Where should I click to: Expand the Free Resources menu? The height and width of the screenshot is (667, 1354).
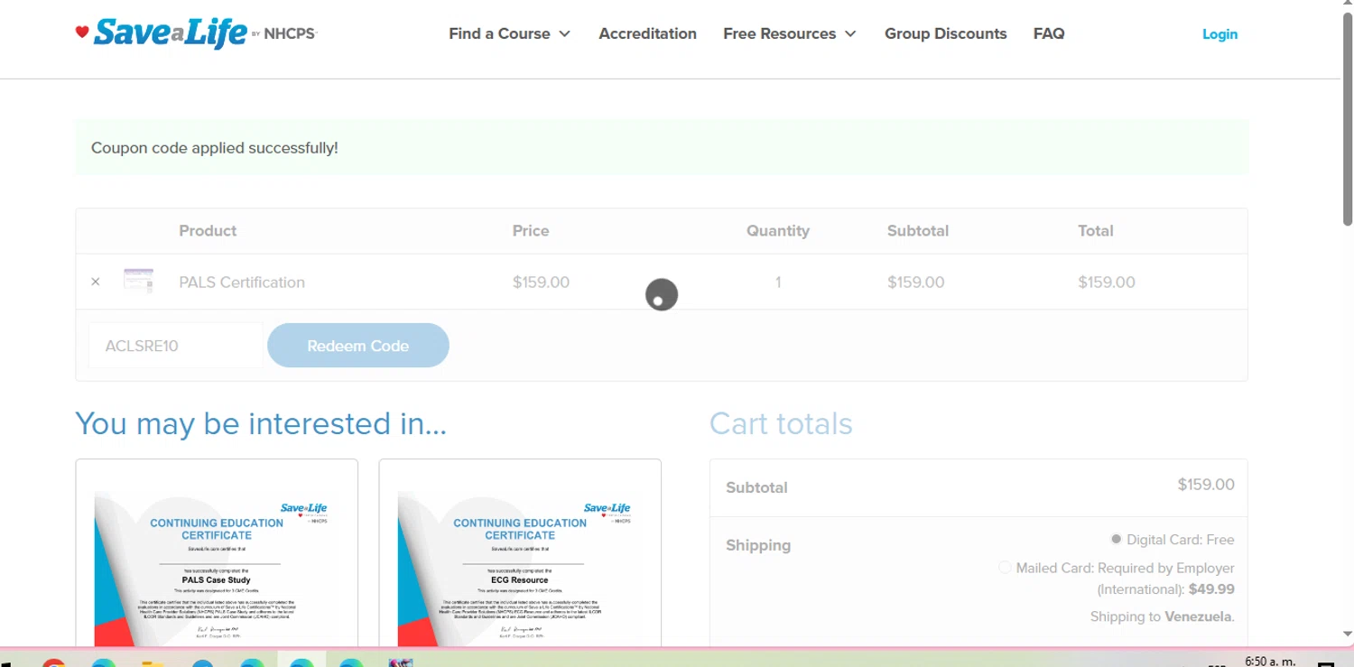coord(789,33)
